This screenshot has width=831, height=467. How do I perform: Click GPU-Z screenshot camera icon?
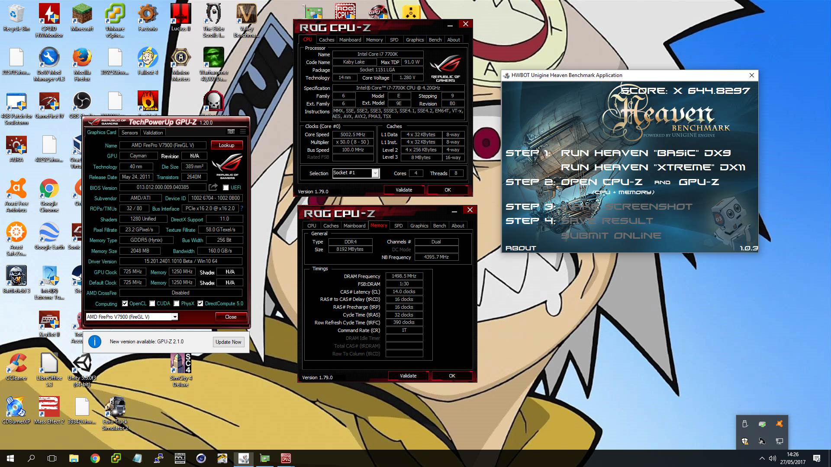tap(231, 132)
